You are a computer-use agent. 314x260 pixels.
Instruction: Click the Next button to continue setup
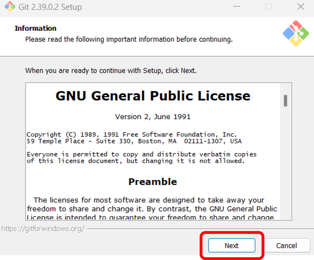pos(232,245)
